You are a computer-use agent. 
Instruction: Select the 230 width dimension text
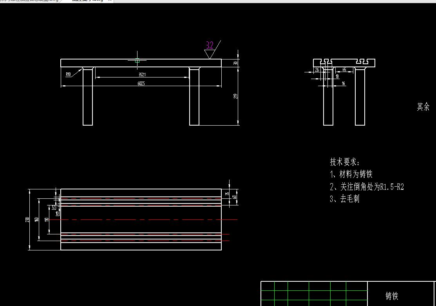(27, 220)
